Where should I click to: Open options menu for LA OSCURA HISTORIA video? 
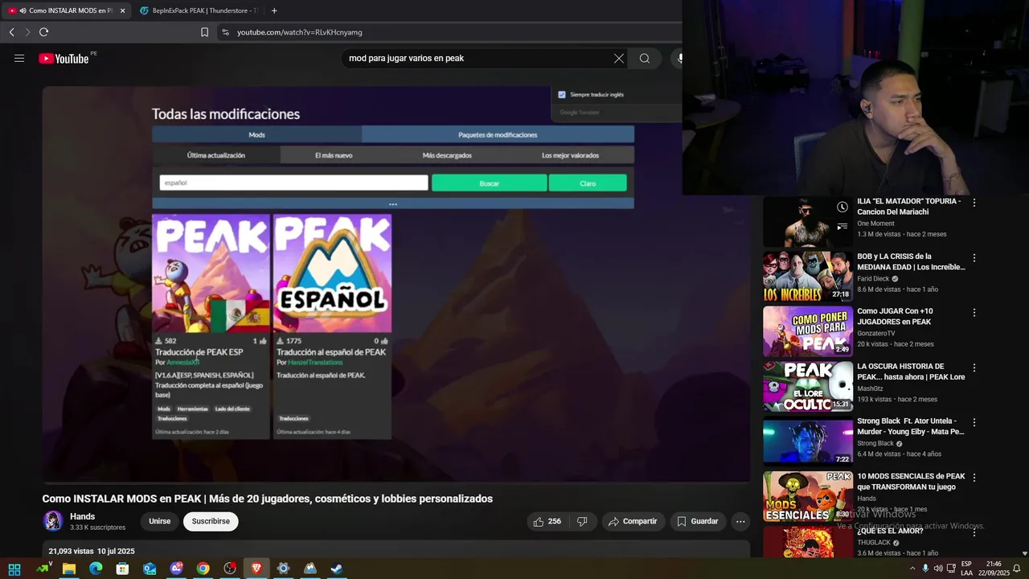click(974, 368)
